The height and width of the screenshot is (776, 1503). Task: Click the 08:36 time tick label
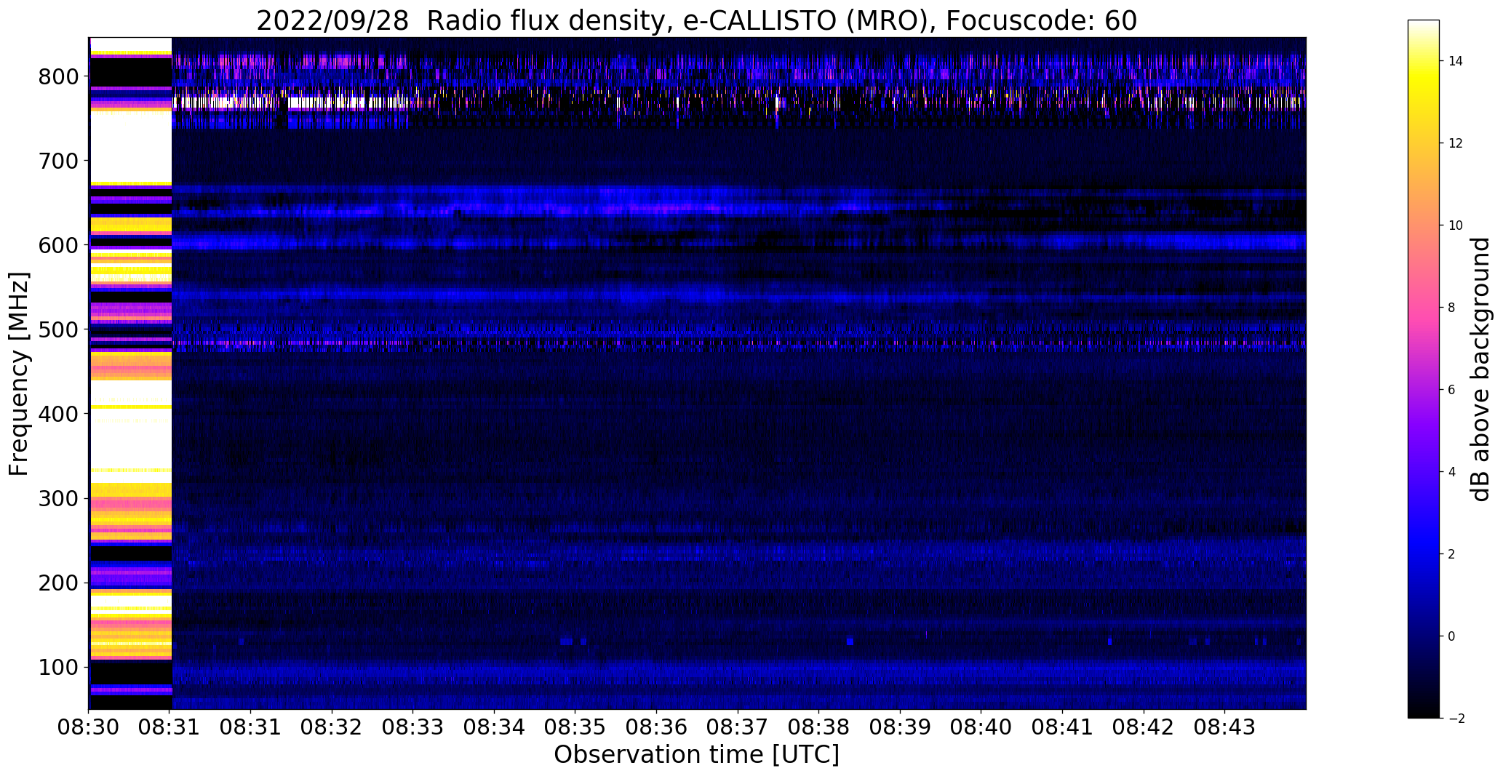pos(657,727)
